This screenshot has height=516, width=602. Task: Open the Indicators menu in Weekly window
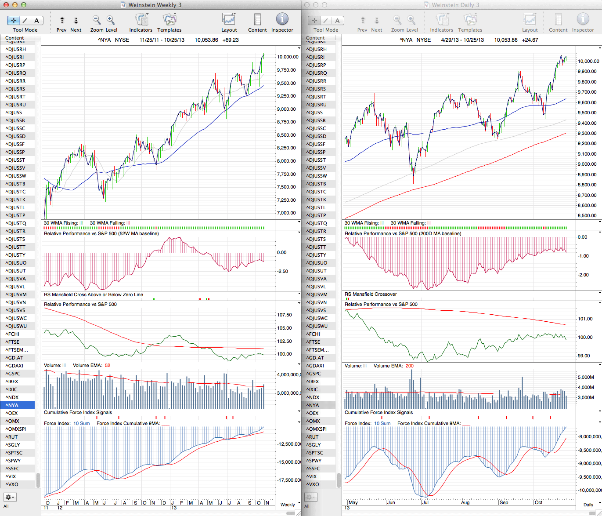click(141, 20)
